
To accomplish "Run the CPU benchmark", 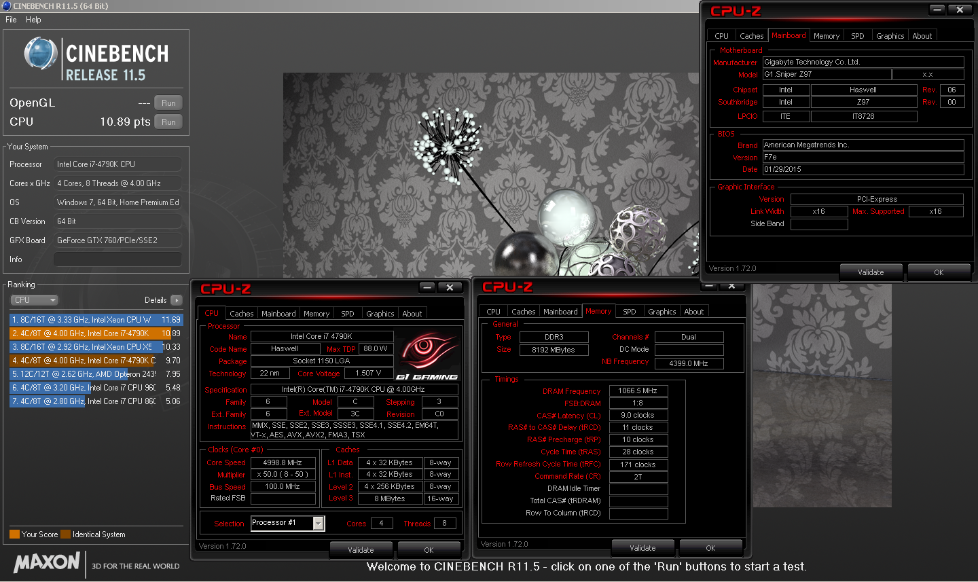I will tap(168, 122).
